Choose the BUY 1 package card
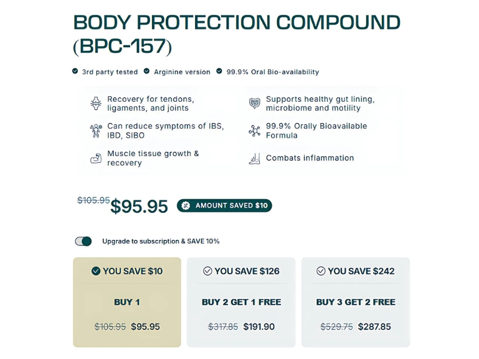 (x=127, y=302)
